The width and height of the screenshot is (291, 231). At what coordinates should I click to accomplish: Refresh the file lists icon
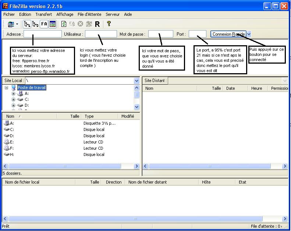[x=64, y=24]
